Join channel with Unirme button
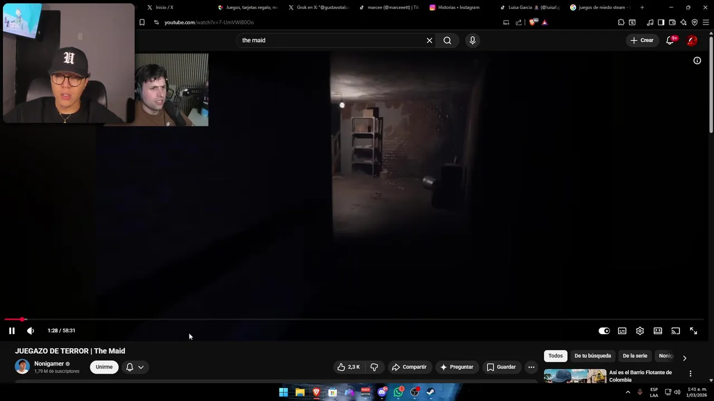Viewport: 714px width, 401px height. tap(104, 367)
